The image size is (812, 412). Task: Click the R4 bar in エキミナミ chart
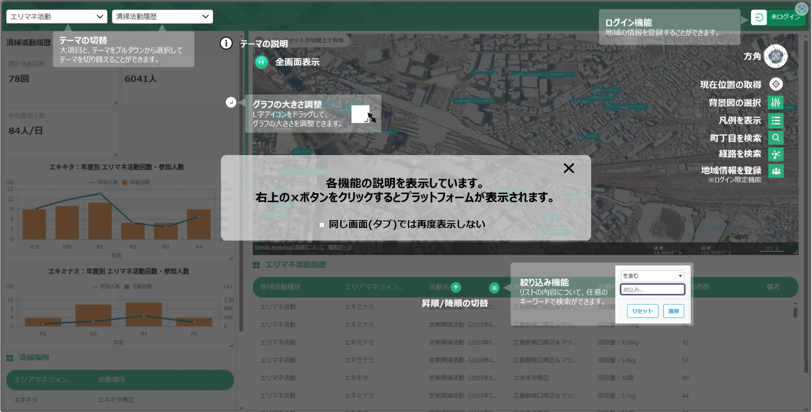point(144,315)
